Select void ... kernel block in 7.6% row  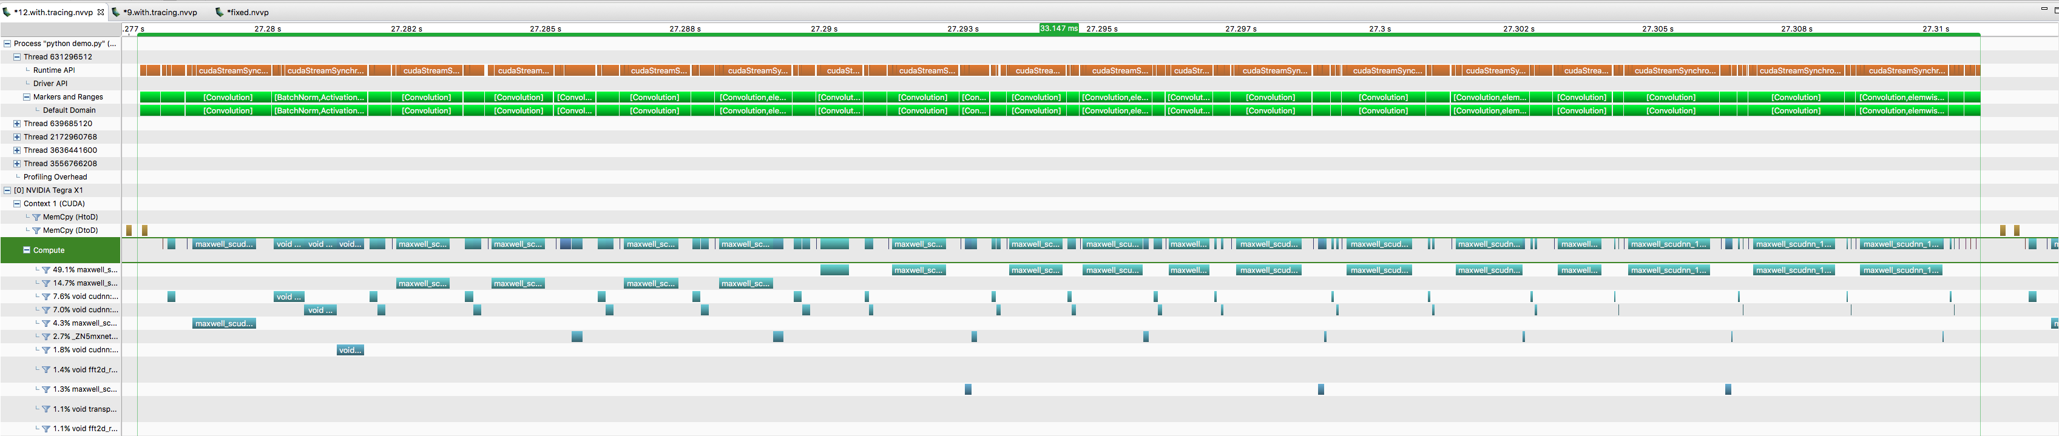288,297
